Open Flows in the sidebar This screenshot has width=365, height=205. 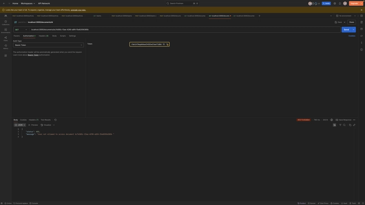(5, 39)
